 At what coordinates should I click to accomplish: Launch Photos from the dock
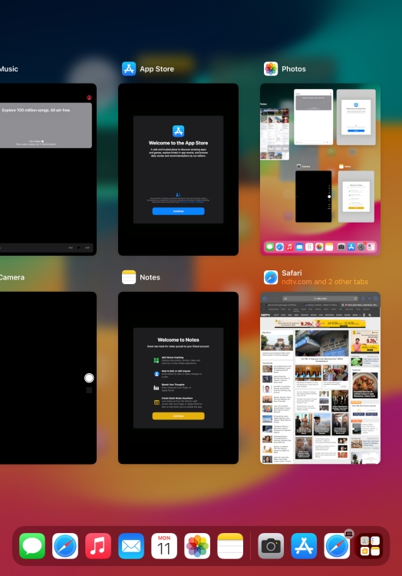(x=197, y=546)
